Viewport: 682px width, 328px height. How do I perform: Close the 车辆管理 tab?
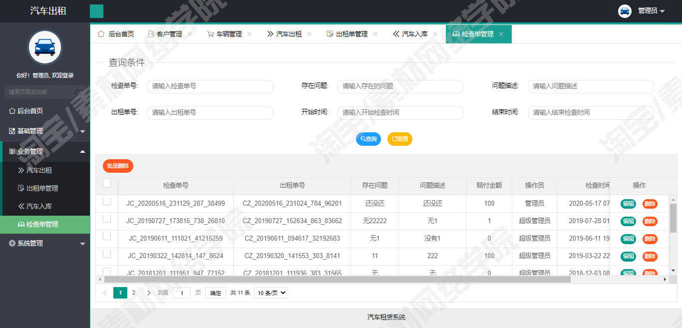coord(250,34)
